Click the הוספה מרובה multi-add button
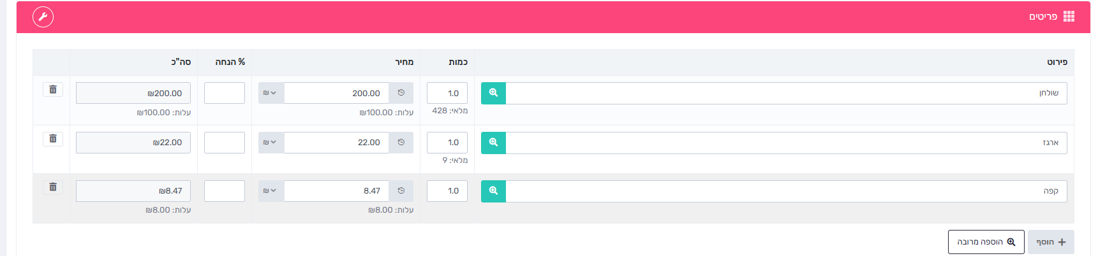 tap(986, 242)
